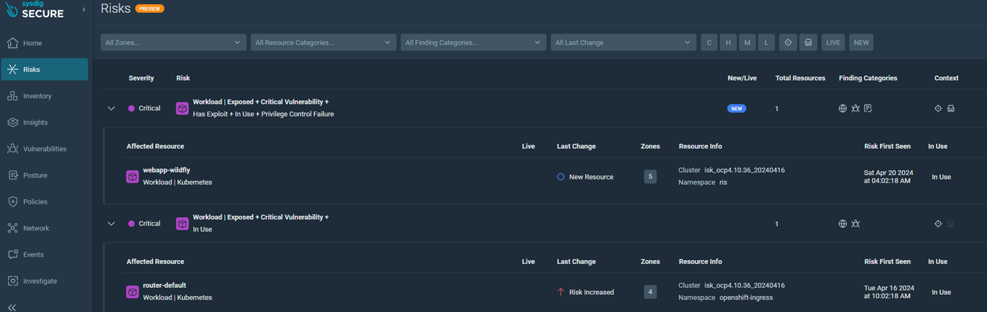Toggle the LIVE filter button

(833, 43)
